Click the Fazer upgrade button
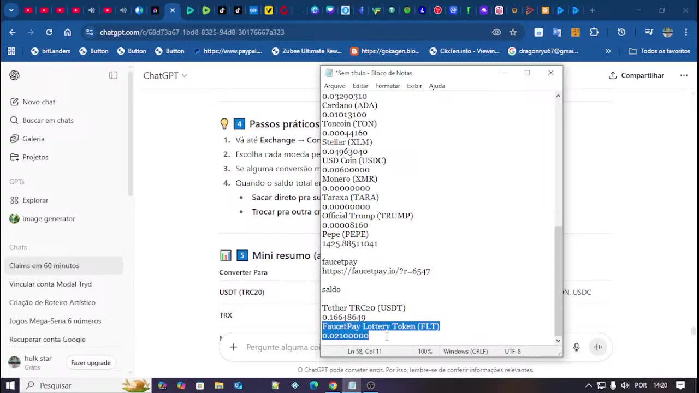Viewport: 699px width, 393px height. pos(91,363)
